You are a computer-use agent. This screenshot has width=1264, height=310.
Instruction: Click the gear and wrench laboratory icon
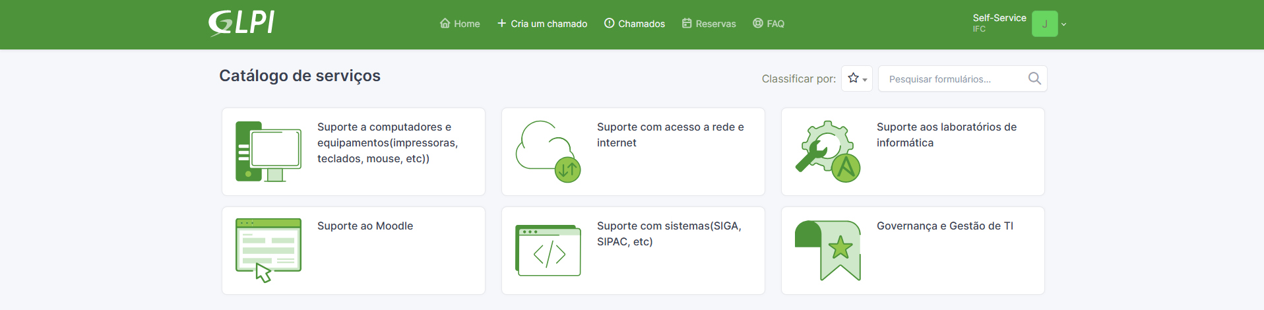coord(828,152)
